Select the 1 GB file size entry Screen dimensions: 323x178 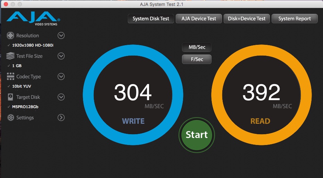pyautogui.click(x=17, y=66)
